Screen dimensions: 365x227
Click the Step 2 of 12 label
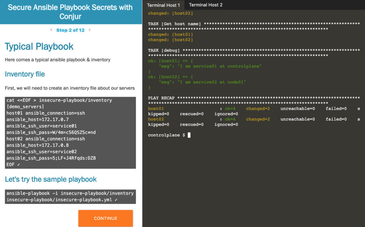[x=71, y=30]
